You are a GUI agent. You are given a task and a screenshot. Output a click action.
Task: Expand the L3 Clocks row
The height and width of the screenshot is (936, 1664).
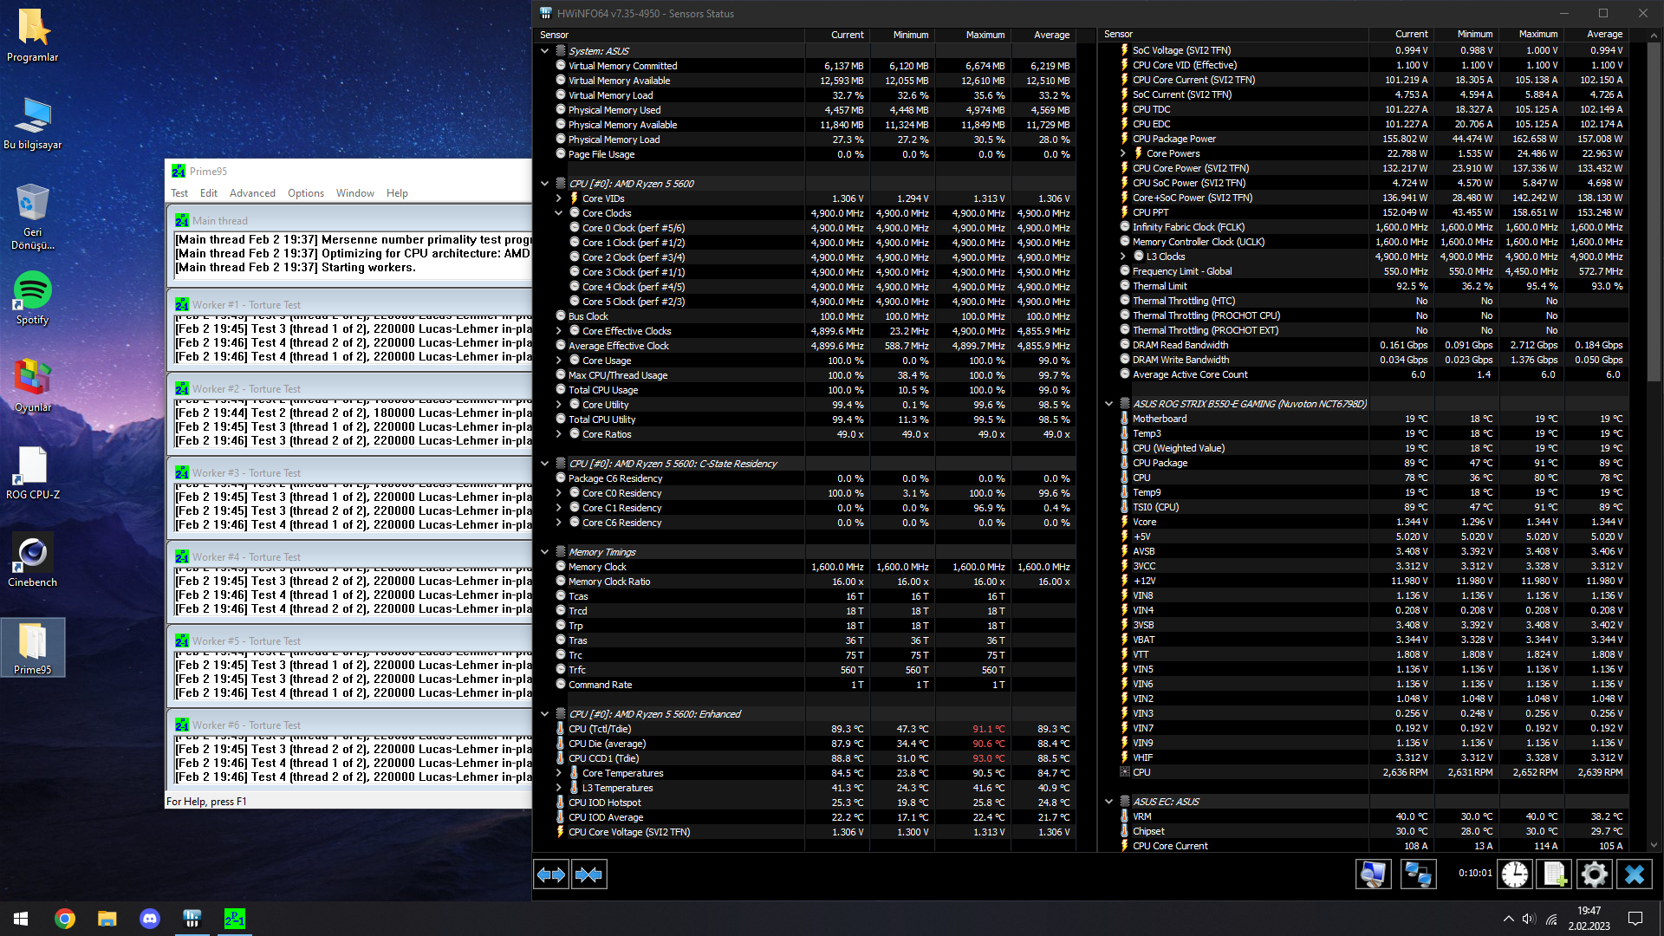1123,257
